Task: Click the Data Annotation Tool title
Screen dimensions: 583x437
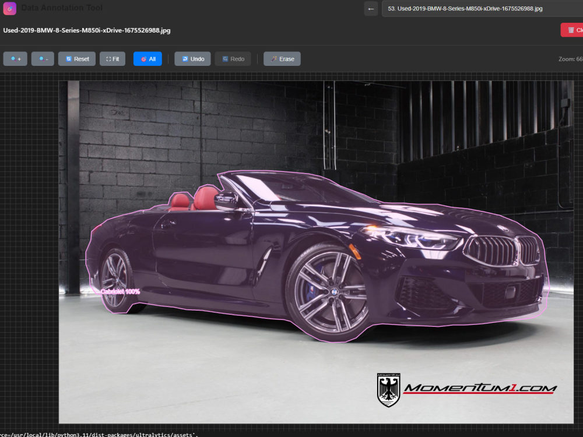Action: 62,8
